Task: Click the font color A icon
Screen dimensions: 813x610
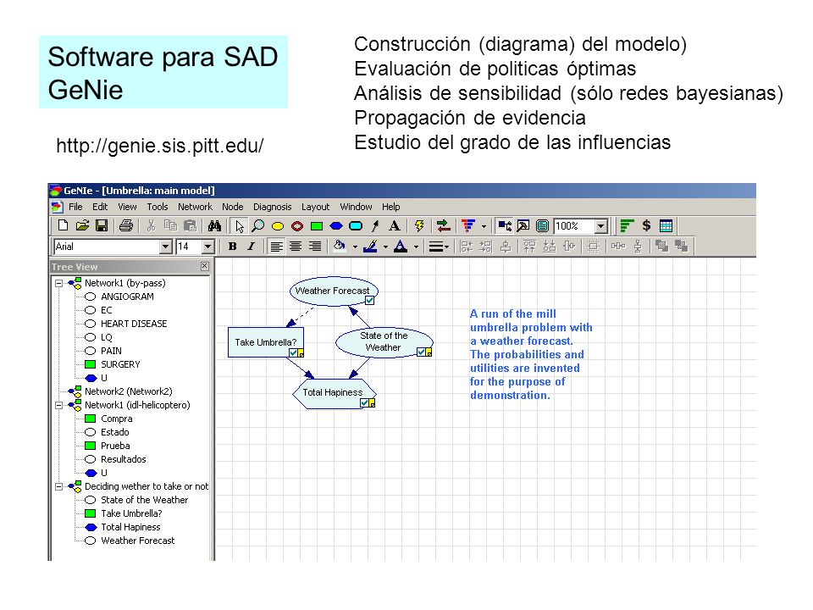Action: coord(401,246)
